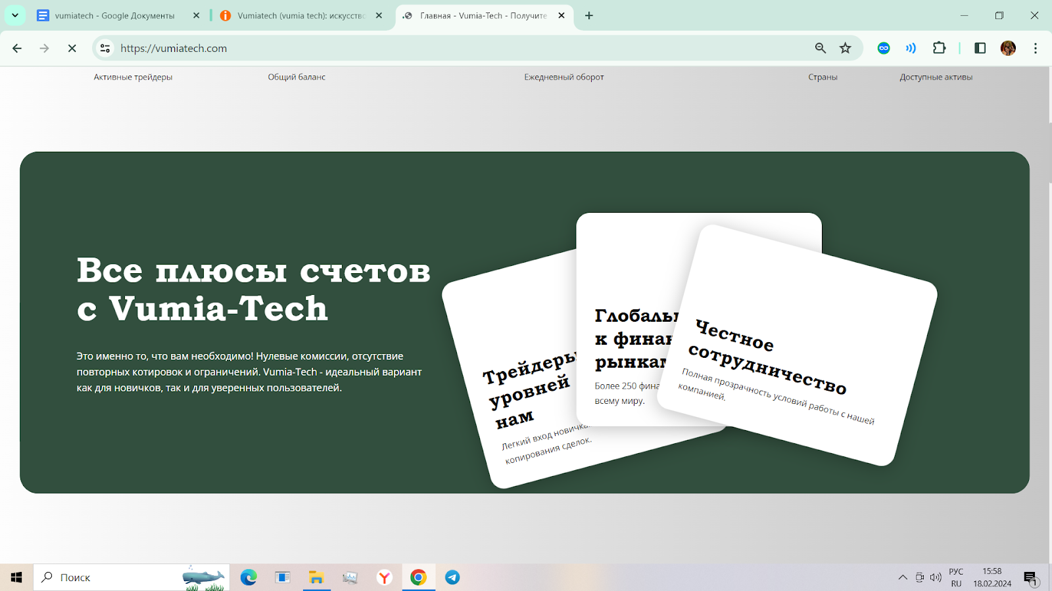Screen dimensions: 1052x591
Task: Switch to Vumiatech (vumia tech) tab
Action: click(301, 15)
